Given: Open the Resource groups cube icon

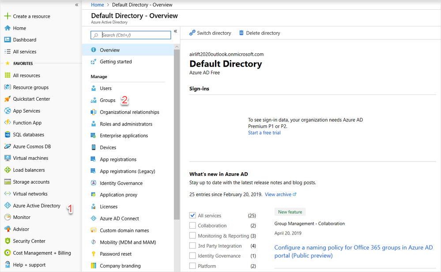Looking at the screenshot, I should (8, 87).
